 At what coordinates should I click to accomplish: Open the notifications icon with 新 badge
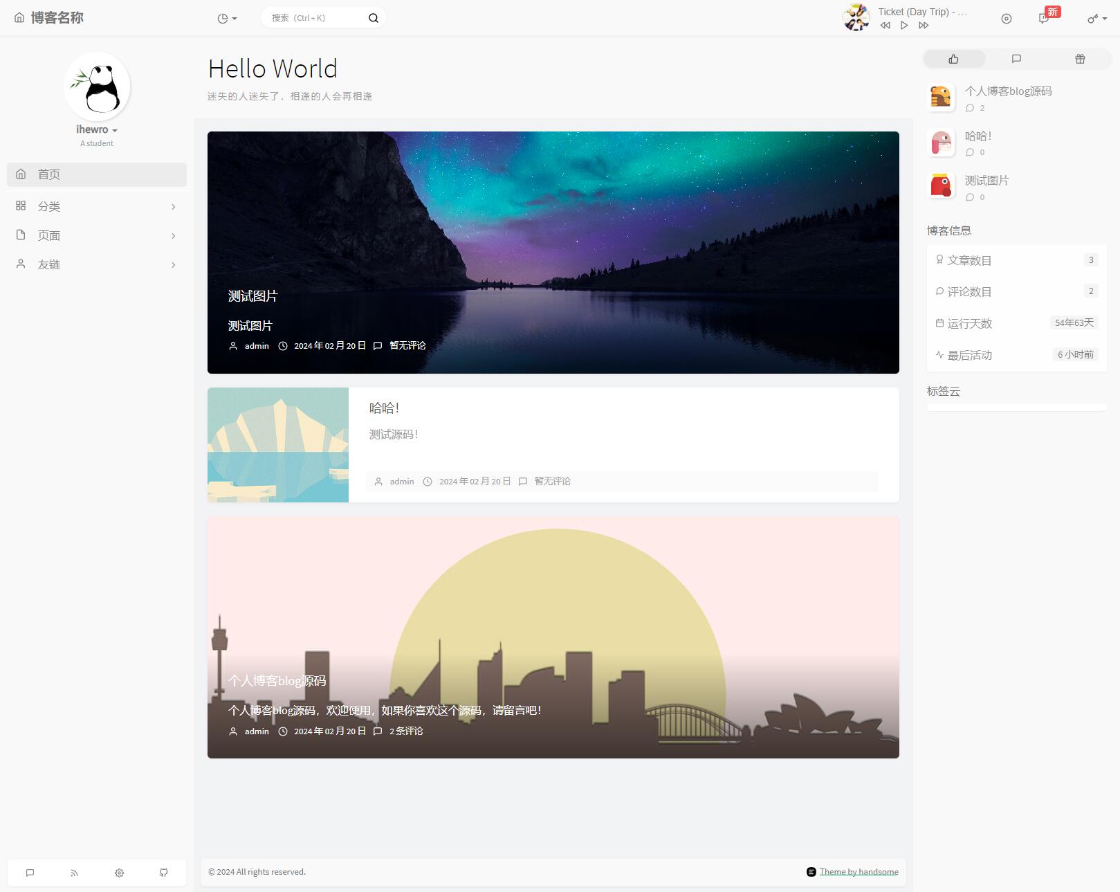[x=1044, y=19]
